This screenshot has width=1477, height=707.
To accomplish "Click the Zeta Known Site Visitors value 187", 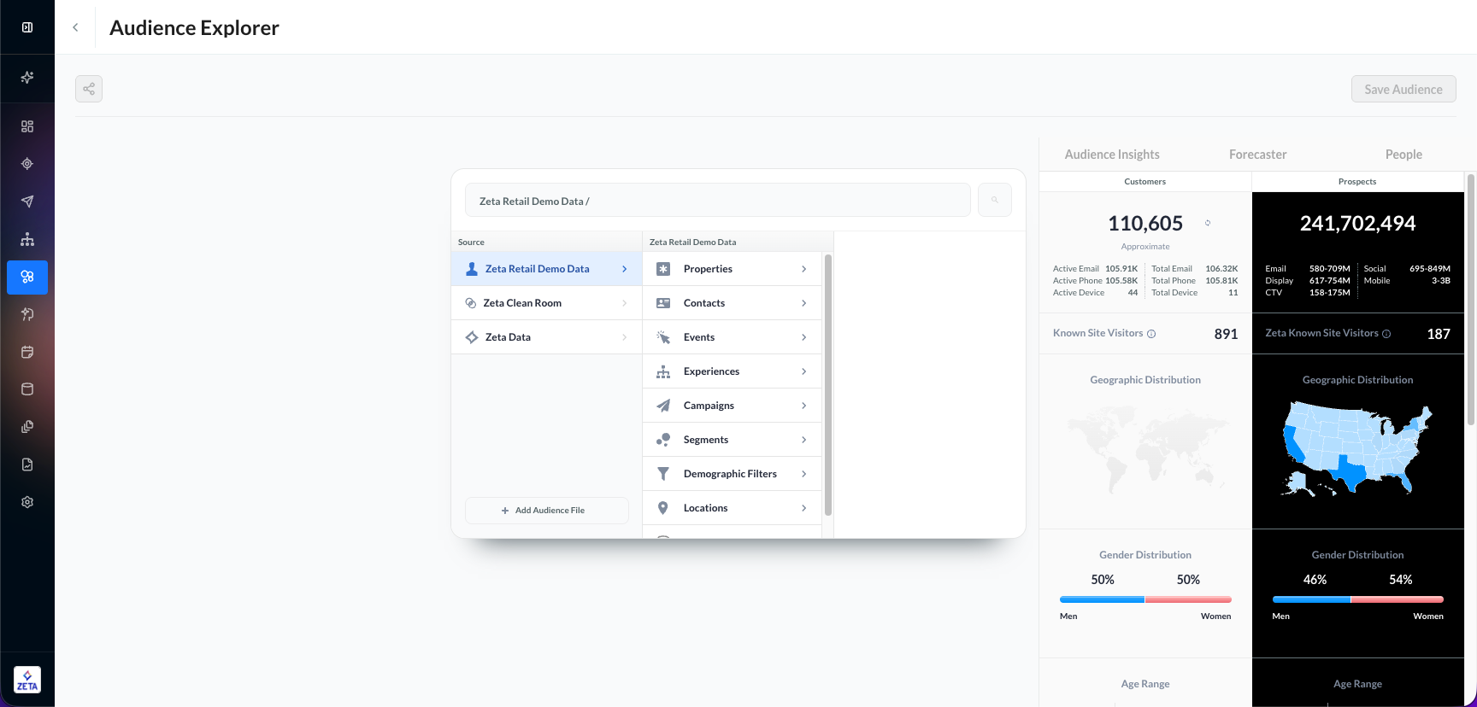I will [1439, 334].
